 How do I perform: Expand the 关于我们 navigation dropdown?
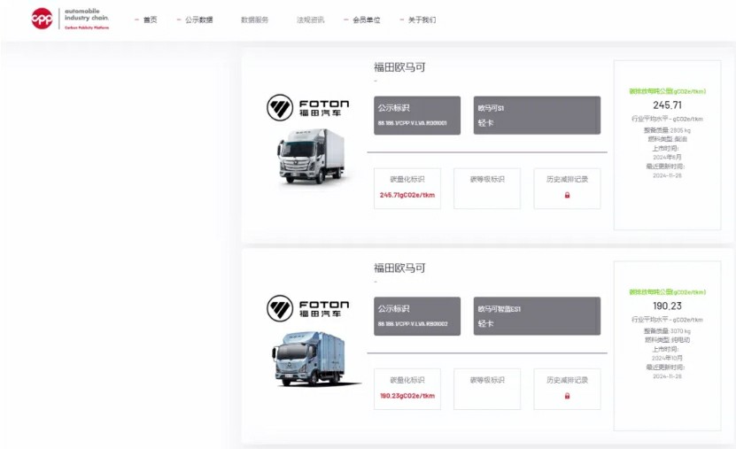[x=421, y=19]
